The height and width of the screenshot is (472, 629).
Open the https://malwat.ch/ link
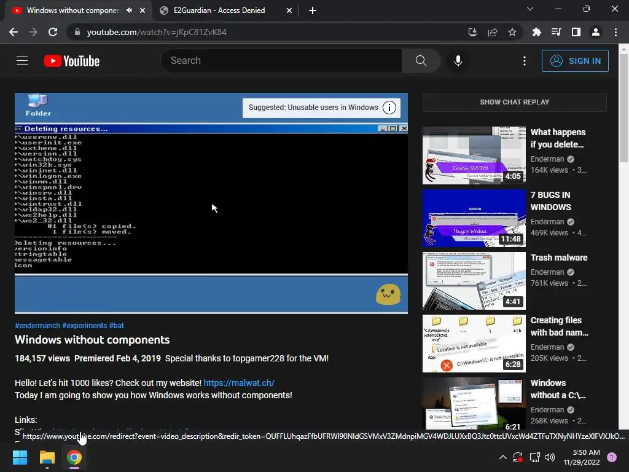[x=239, y=383]
